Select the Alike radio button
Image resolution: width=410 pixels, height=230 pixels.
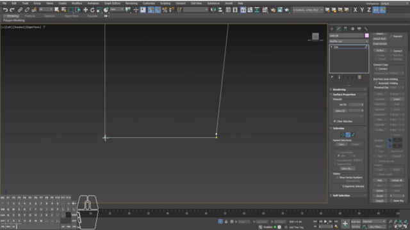pos(339,156)
